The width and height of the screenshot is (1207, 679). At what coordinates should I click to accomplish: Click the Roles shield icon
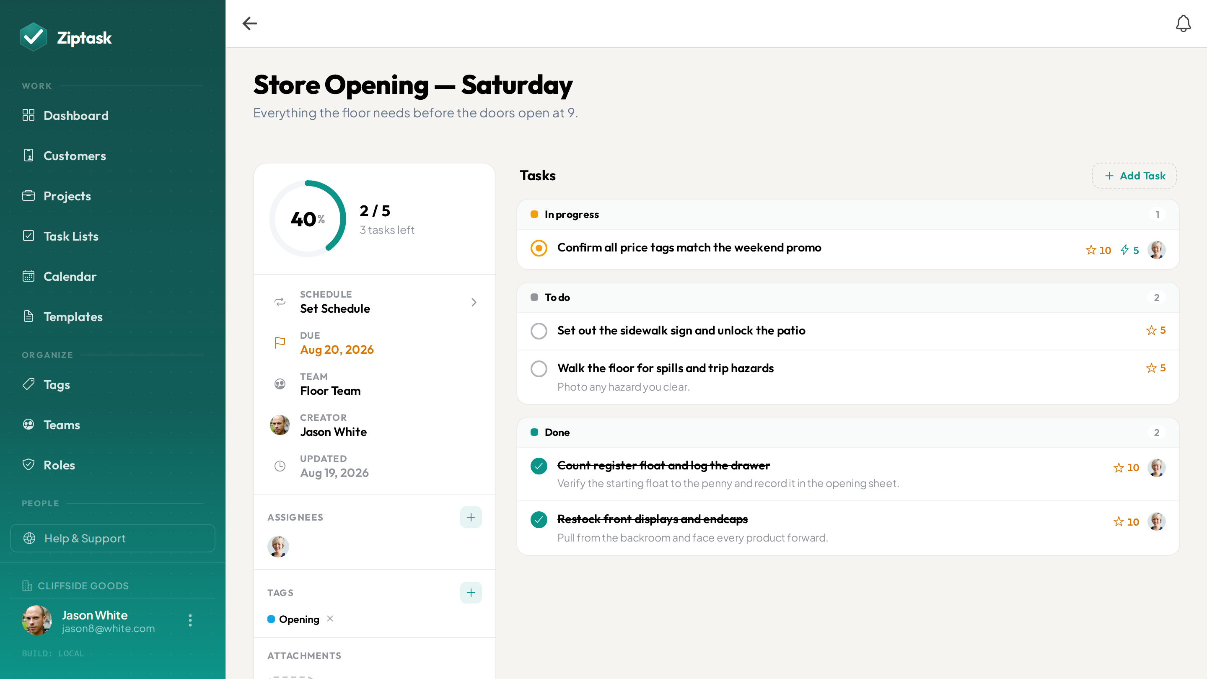pyautogui.click(x=28, y=465)
